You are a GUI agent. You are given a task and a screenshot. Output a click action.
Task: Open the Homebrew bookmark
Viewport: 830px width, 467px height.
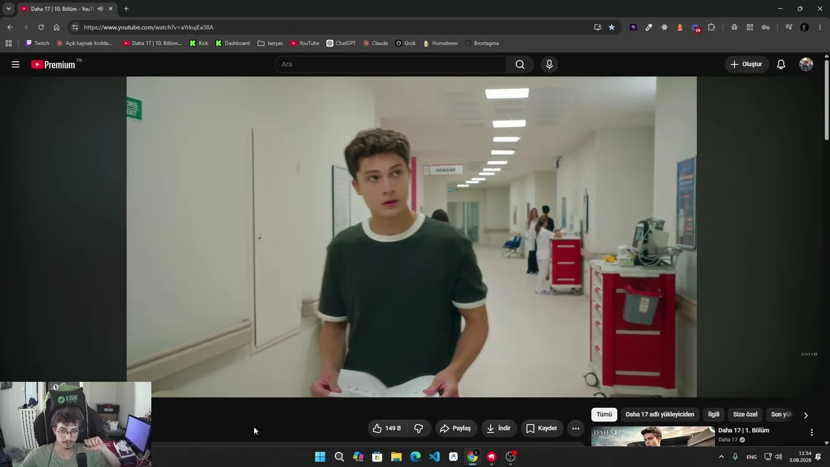pos(440,43)
